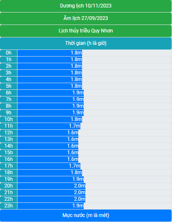Select the 0h time label

click(x=8, y=53)
